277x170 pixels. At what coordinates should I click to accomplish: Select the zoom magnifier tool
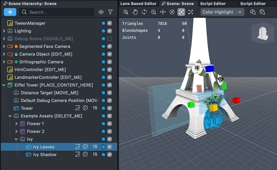tap(154, 12)
